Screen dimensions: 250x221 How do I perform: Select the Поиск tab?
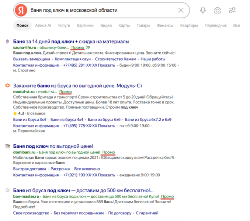click(22, 25)
